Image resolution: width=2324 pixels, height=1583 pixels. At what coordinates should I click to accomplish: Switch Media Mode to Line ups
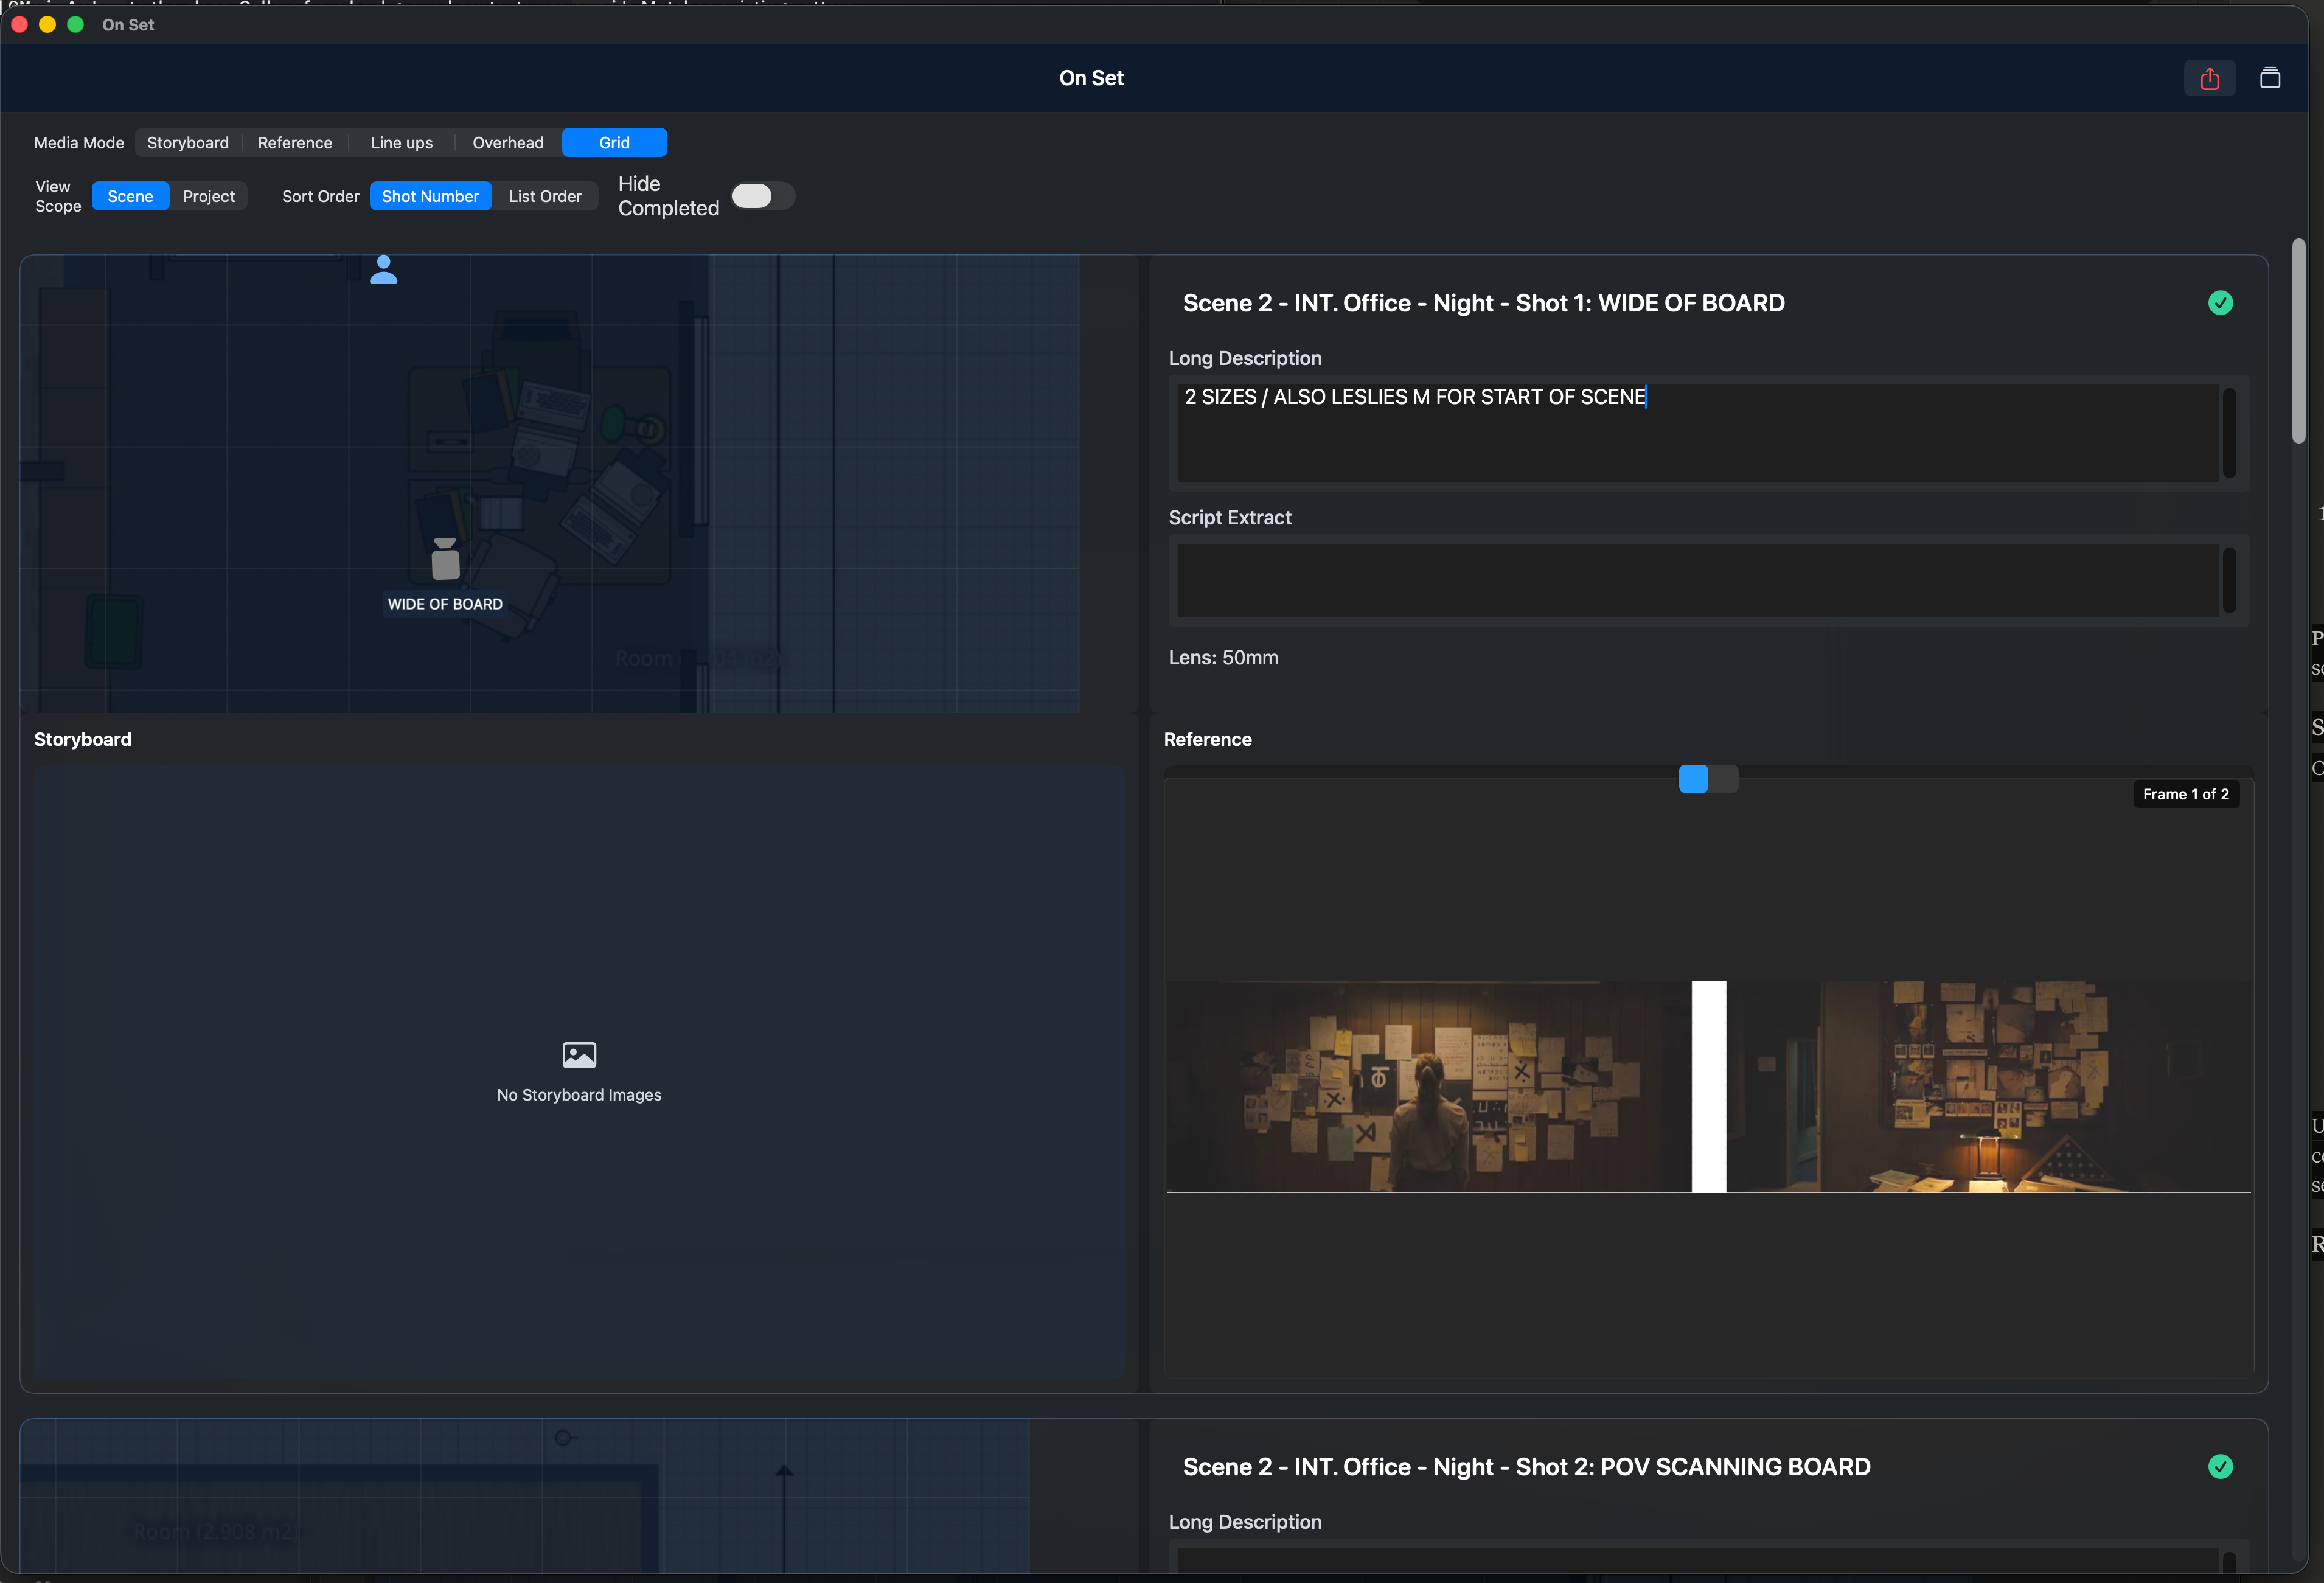click(x=401, y=142)
